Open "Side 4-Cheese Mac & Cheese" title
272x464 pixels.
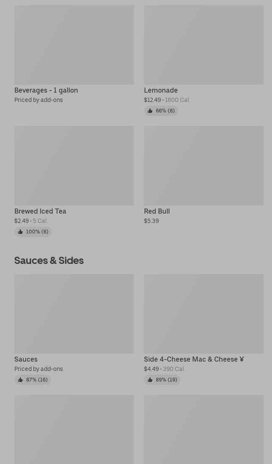[193, 359]
